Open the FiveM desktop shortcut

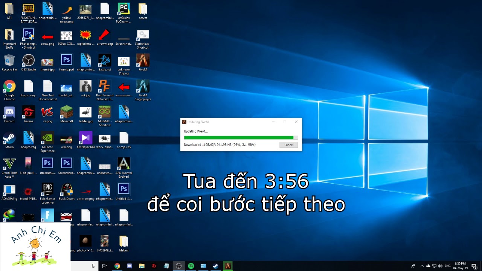point(143,62)
